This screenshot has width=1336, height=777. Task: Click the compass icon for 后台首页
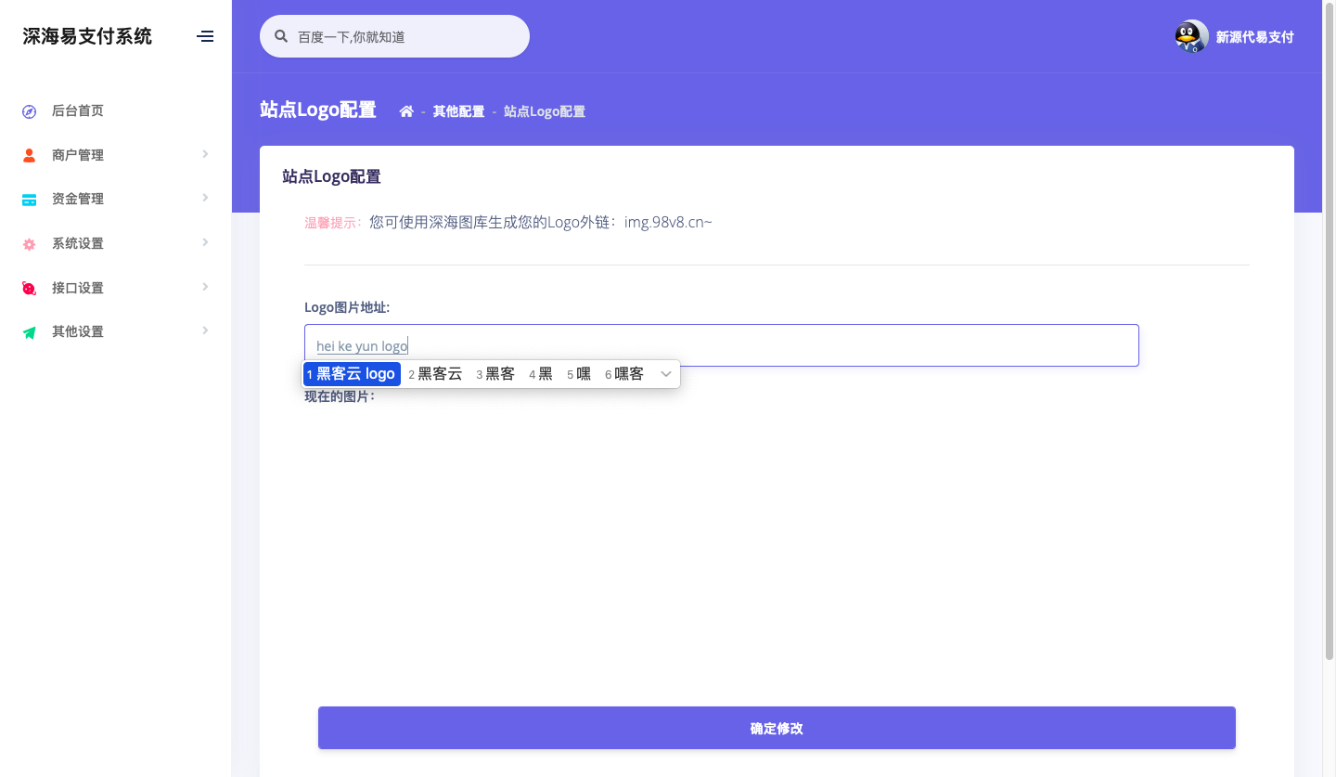click(29, 111)
